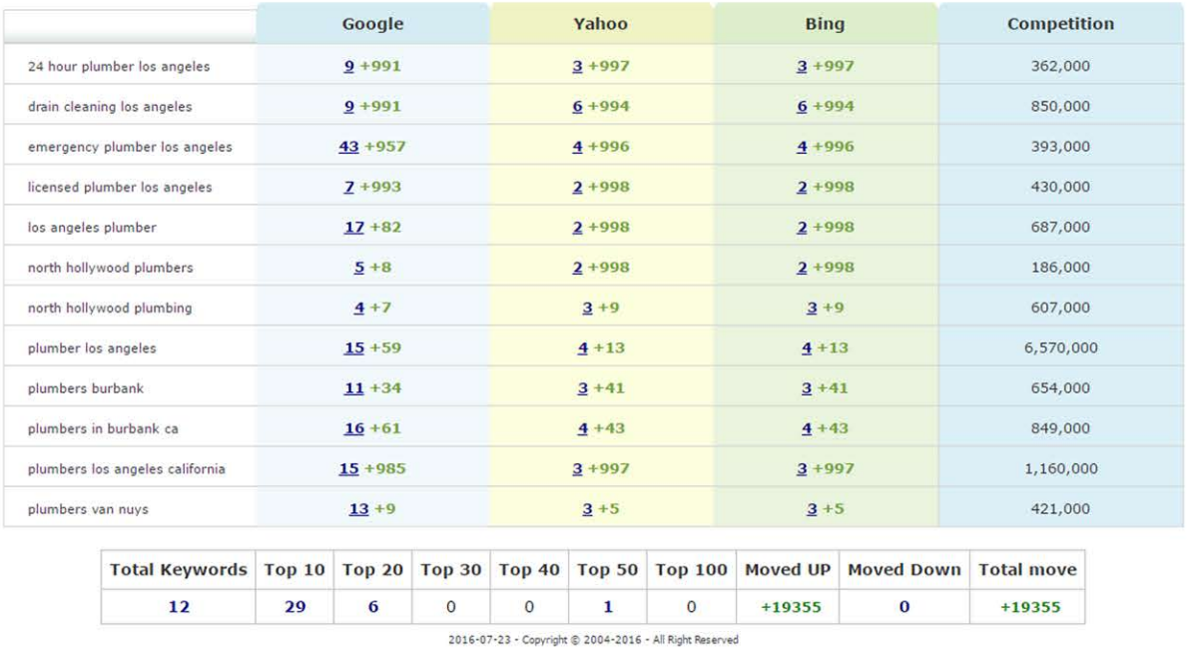Screen dimensions: 1187x654
Task: Open Google rank 11 for plumbers burbank
Action: coord(354,387)
